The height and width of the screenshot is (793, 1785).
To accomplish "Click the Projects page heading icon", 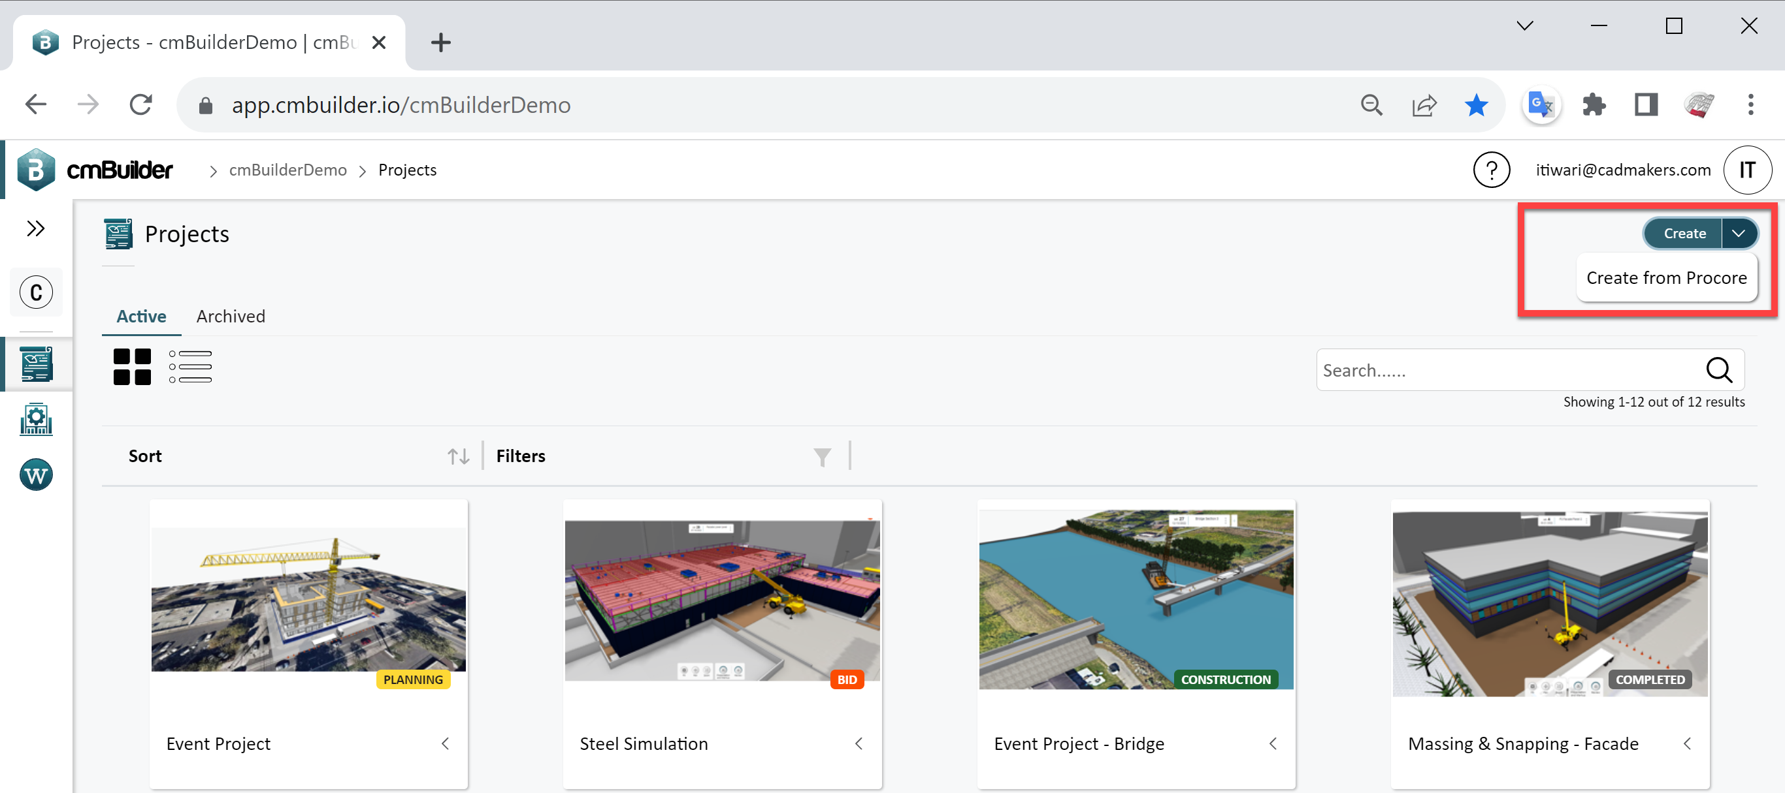I will coord(118,234).
